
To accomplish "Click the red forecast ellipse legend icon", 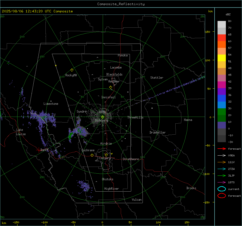I will (222, 196).
